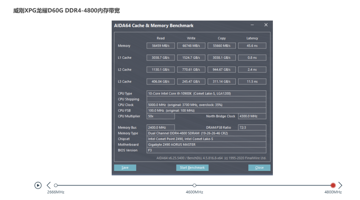Close the AIDA64 window with X
This screenshot has width=360, height=200.
point(266,25)
